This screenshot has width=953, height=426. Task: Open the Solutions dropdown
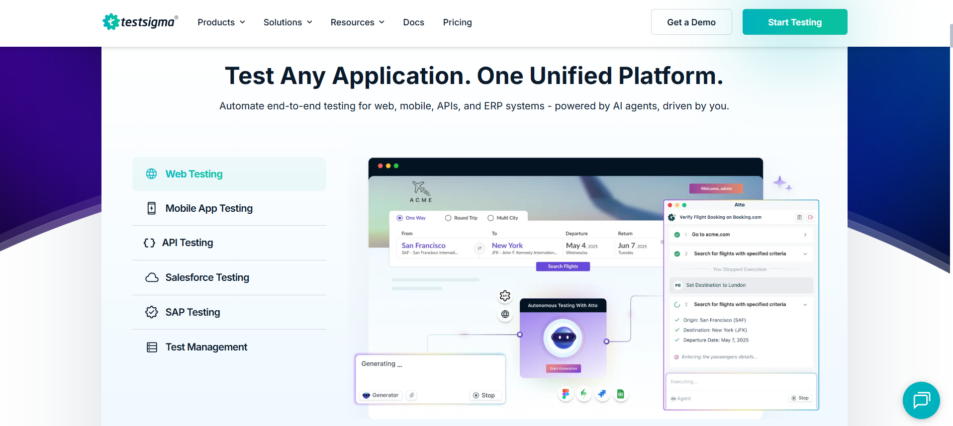[287, 22]
